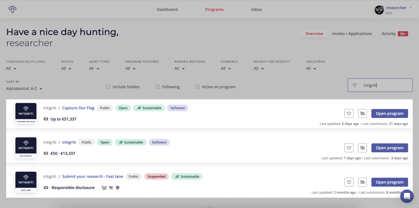This screenshot has width=419, height=208.
Task: Click the filter funnel icon in the search box
Action: point(355,85)
